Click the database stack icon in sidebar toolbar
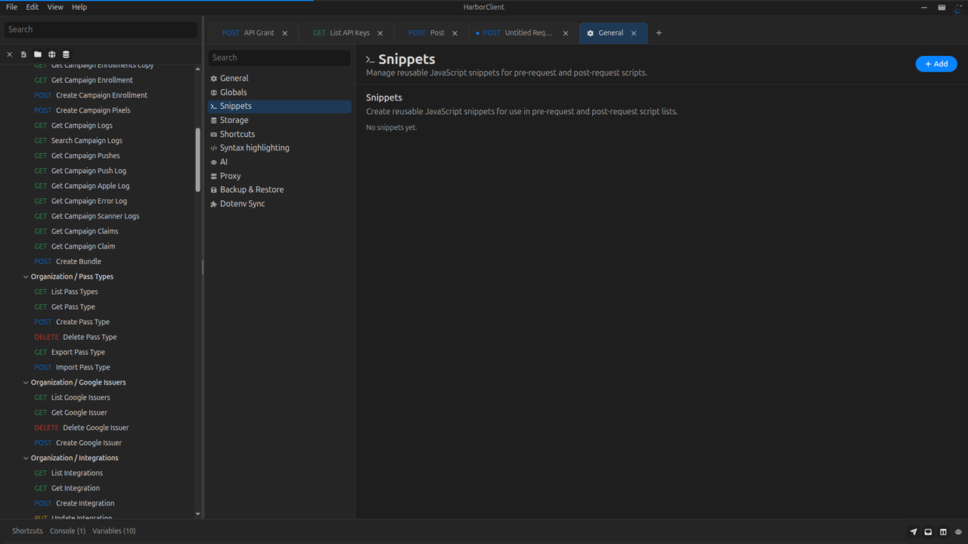The image size is (968, 544). (x=66, y=54)
